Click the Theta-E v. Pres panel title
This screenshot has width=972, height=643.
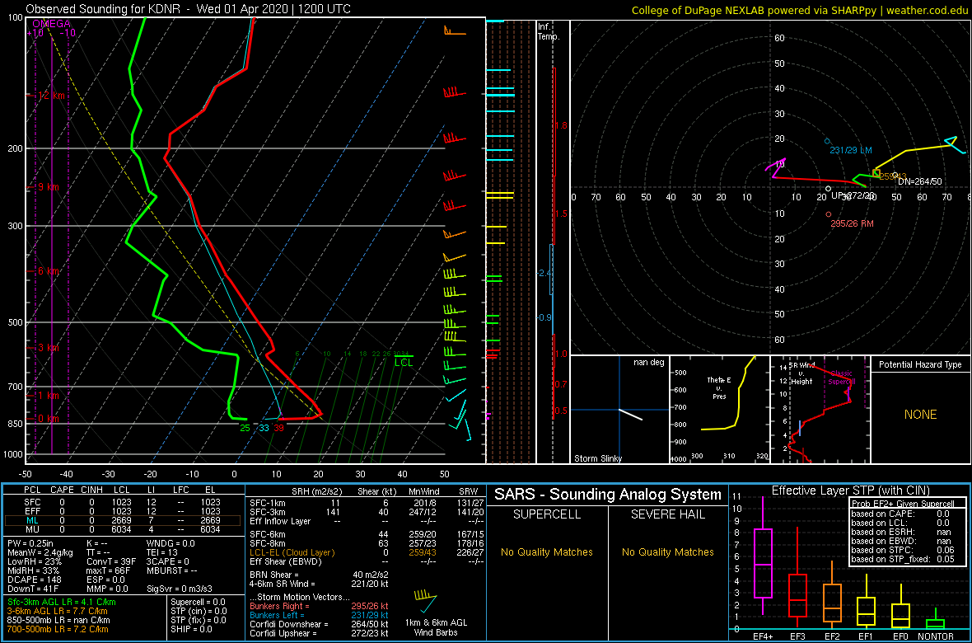click(x=720, y=387)
